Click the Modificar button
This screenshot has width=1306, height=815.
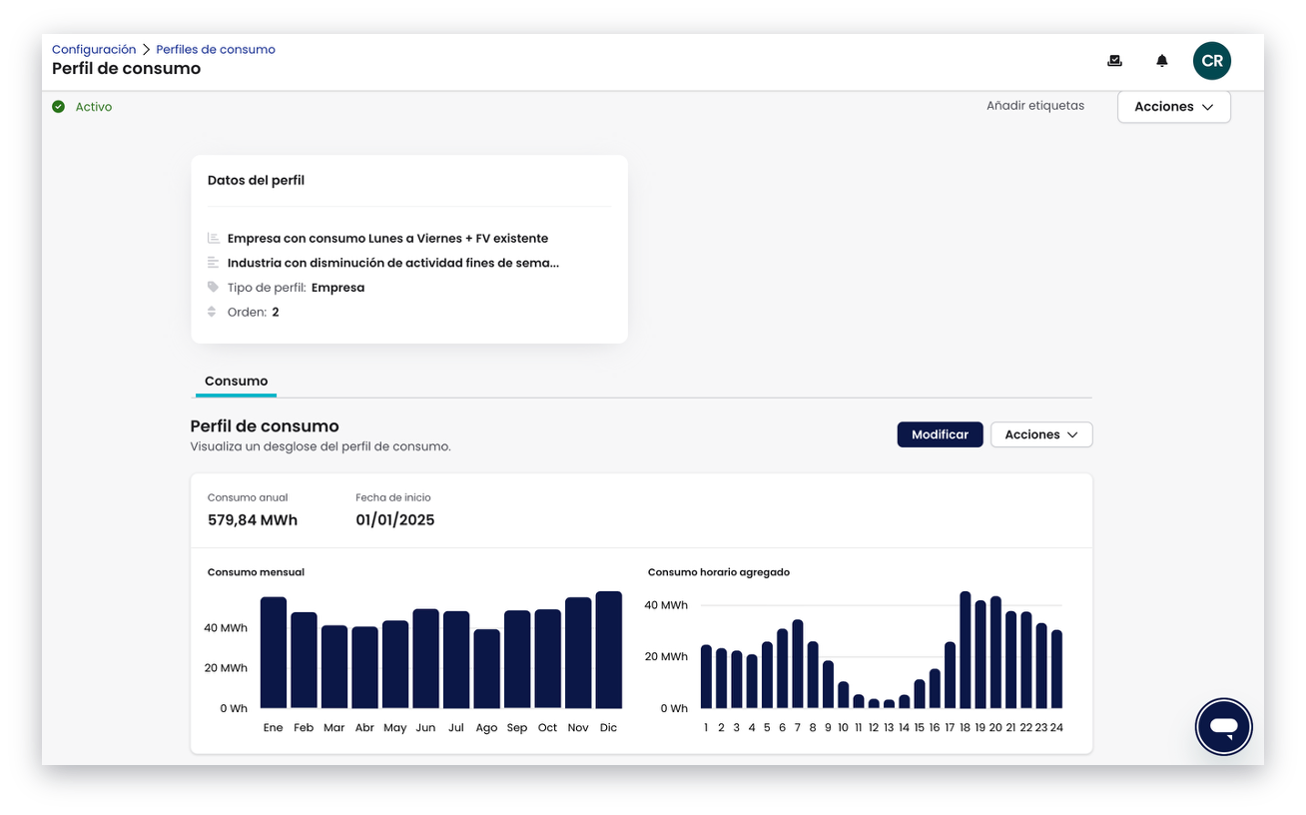point(940,434)
